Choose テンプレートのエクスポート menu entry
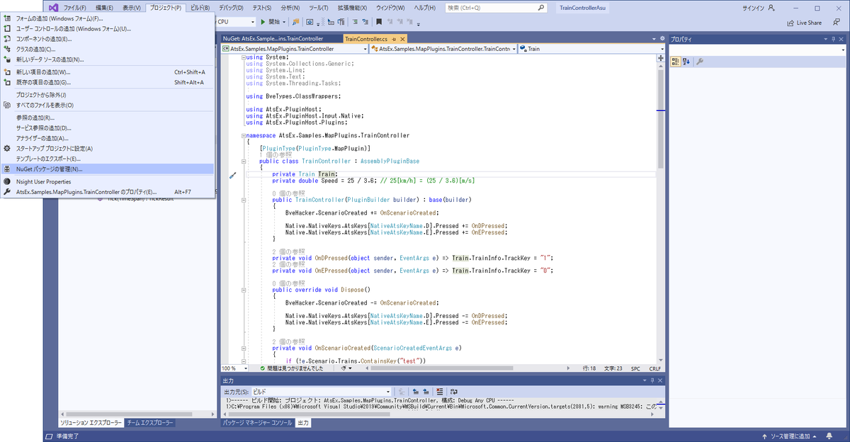This screenshot has height=442, width=850. 108,159
